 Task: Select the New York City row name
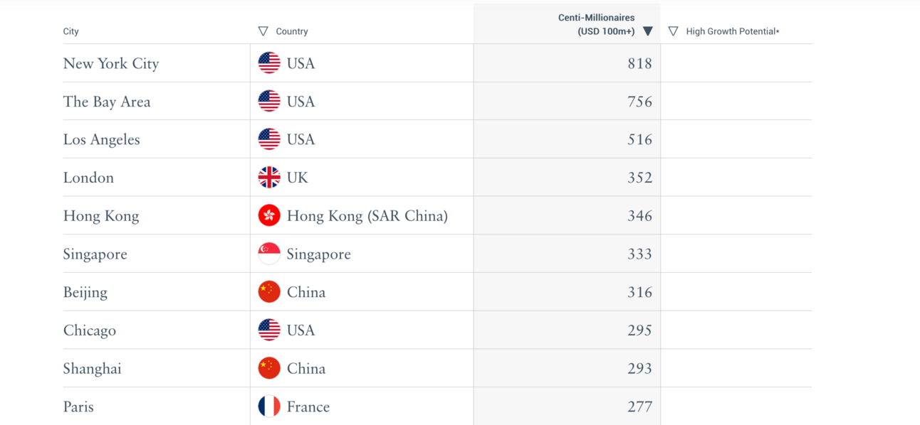pos(111,63)
